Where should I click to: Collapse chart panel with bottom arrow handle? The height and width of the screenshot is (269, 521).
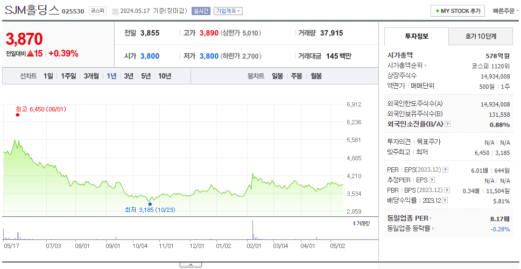(x=191, y=265)
